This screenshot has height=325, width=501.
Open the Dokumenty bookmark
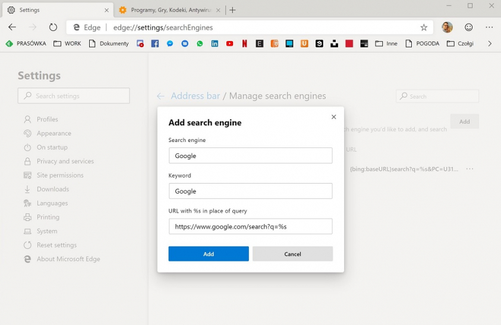click(x=109, y=44)
